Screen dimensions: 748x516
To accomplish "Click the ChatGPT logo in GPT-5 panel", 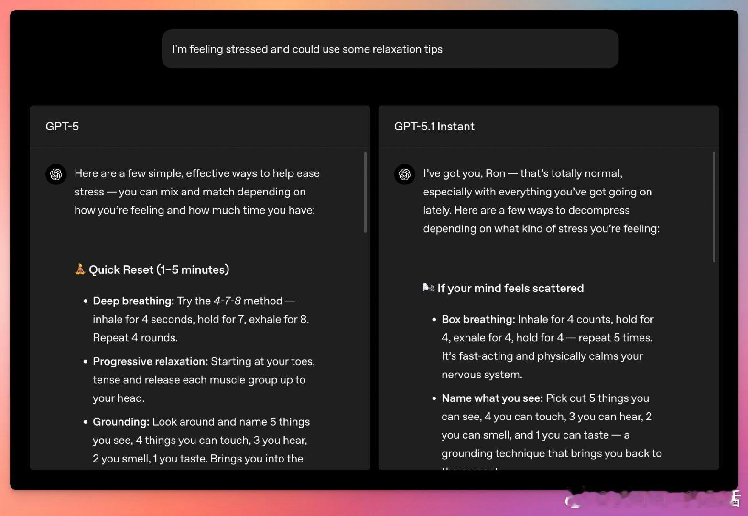I will (56, 174).
